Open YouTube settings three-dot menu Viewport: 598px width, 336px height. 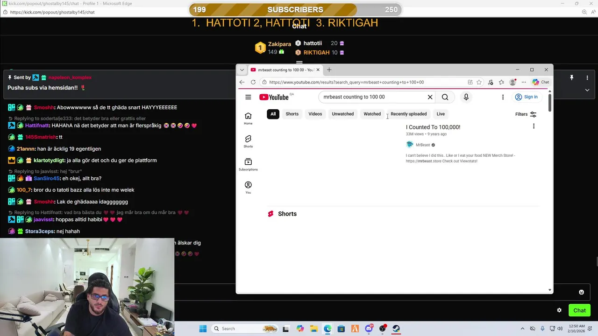(503, 97)
